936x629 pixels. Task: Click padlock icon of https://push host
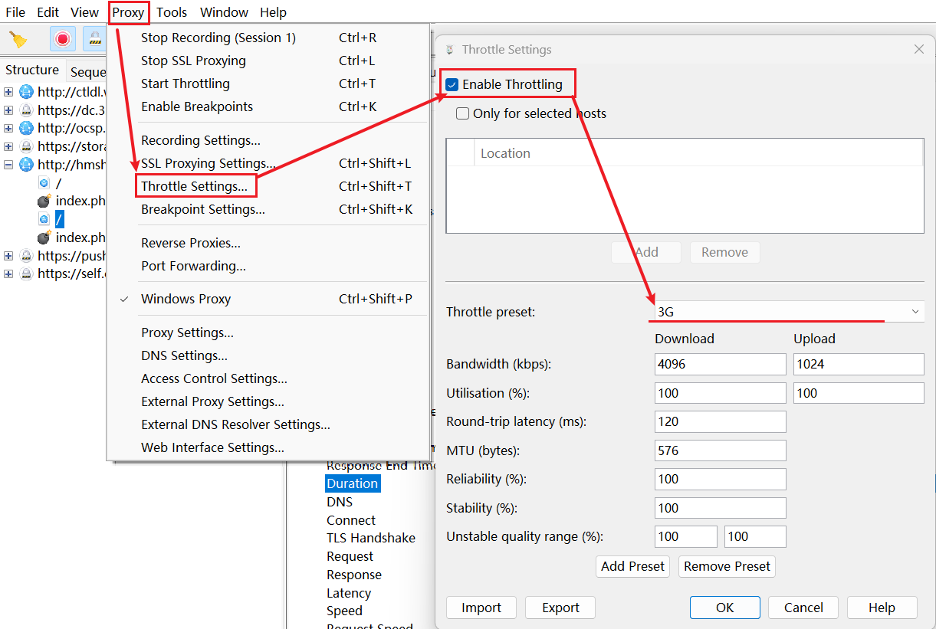point(26,256)
